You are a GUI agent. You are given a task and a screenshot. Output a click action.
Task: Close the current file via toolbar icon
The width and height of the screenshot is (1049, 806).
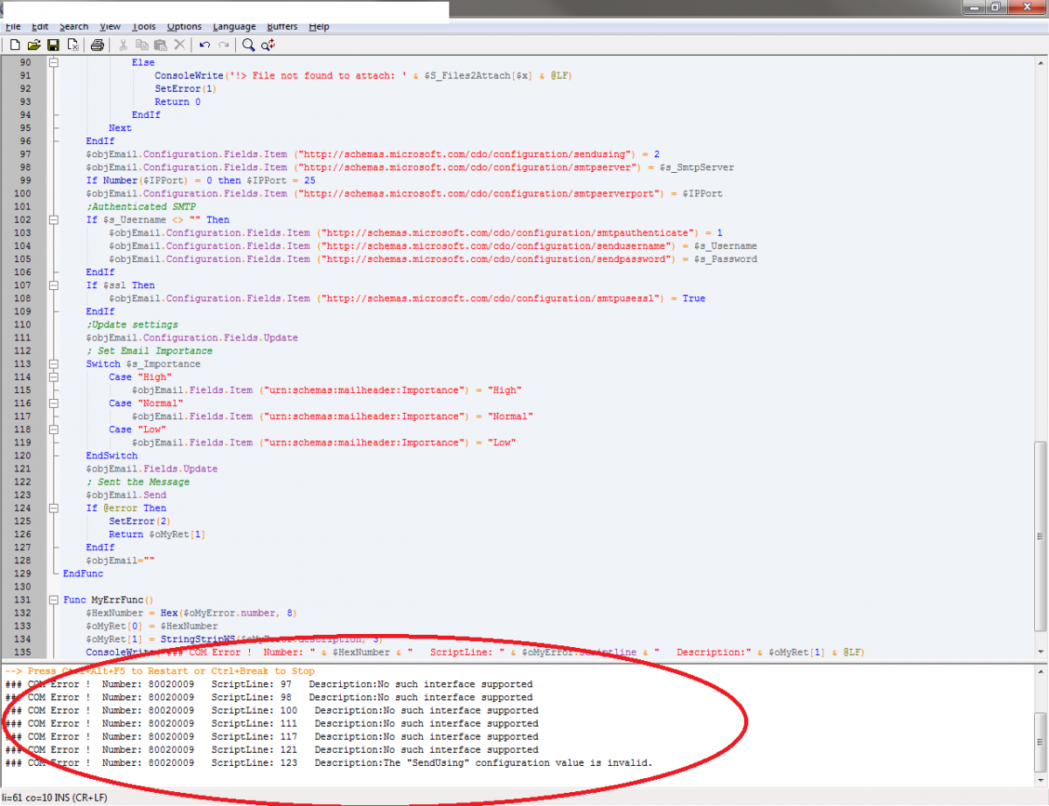click(x=73, y=45)
